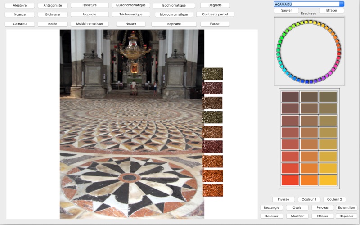360x225 pixels.
Task: Click the topmost olive texture sample beside the photo
Action: [212, 74]
